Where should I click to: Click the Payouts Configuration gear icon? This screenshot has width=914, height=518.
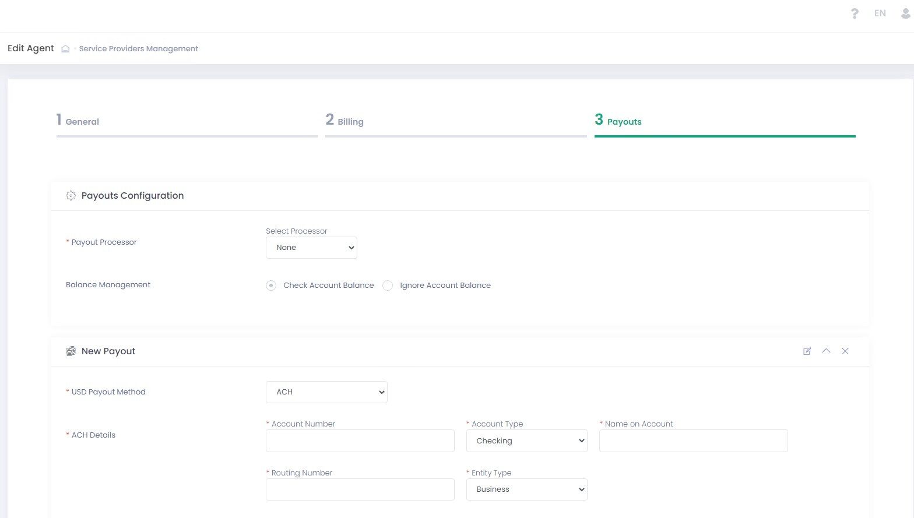click(71, 196)
